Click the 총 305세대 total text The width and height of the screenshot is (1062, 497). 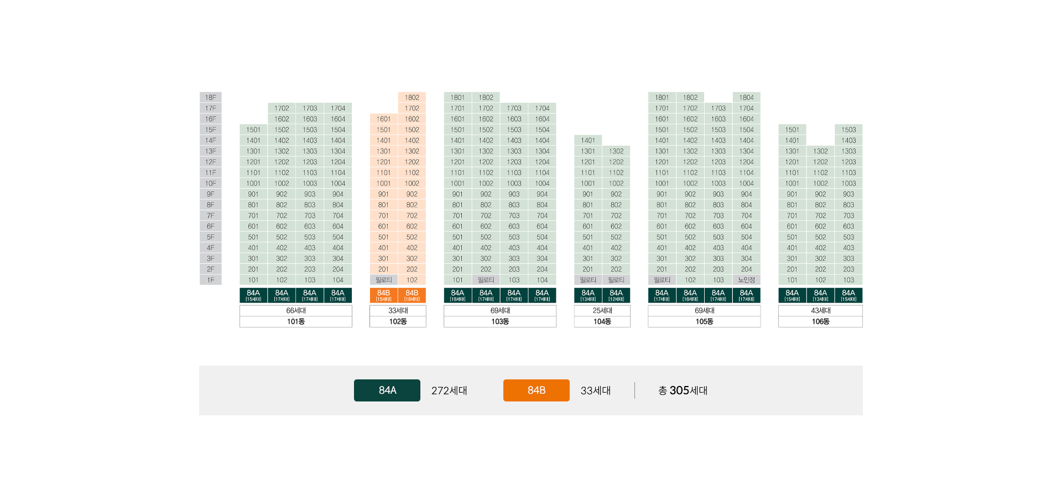click(x=683, y=390)
